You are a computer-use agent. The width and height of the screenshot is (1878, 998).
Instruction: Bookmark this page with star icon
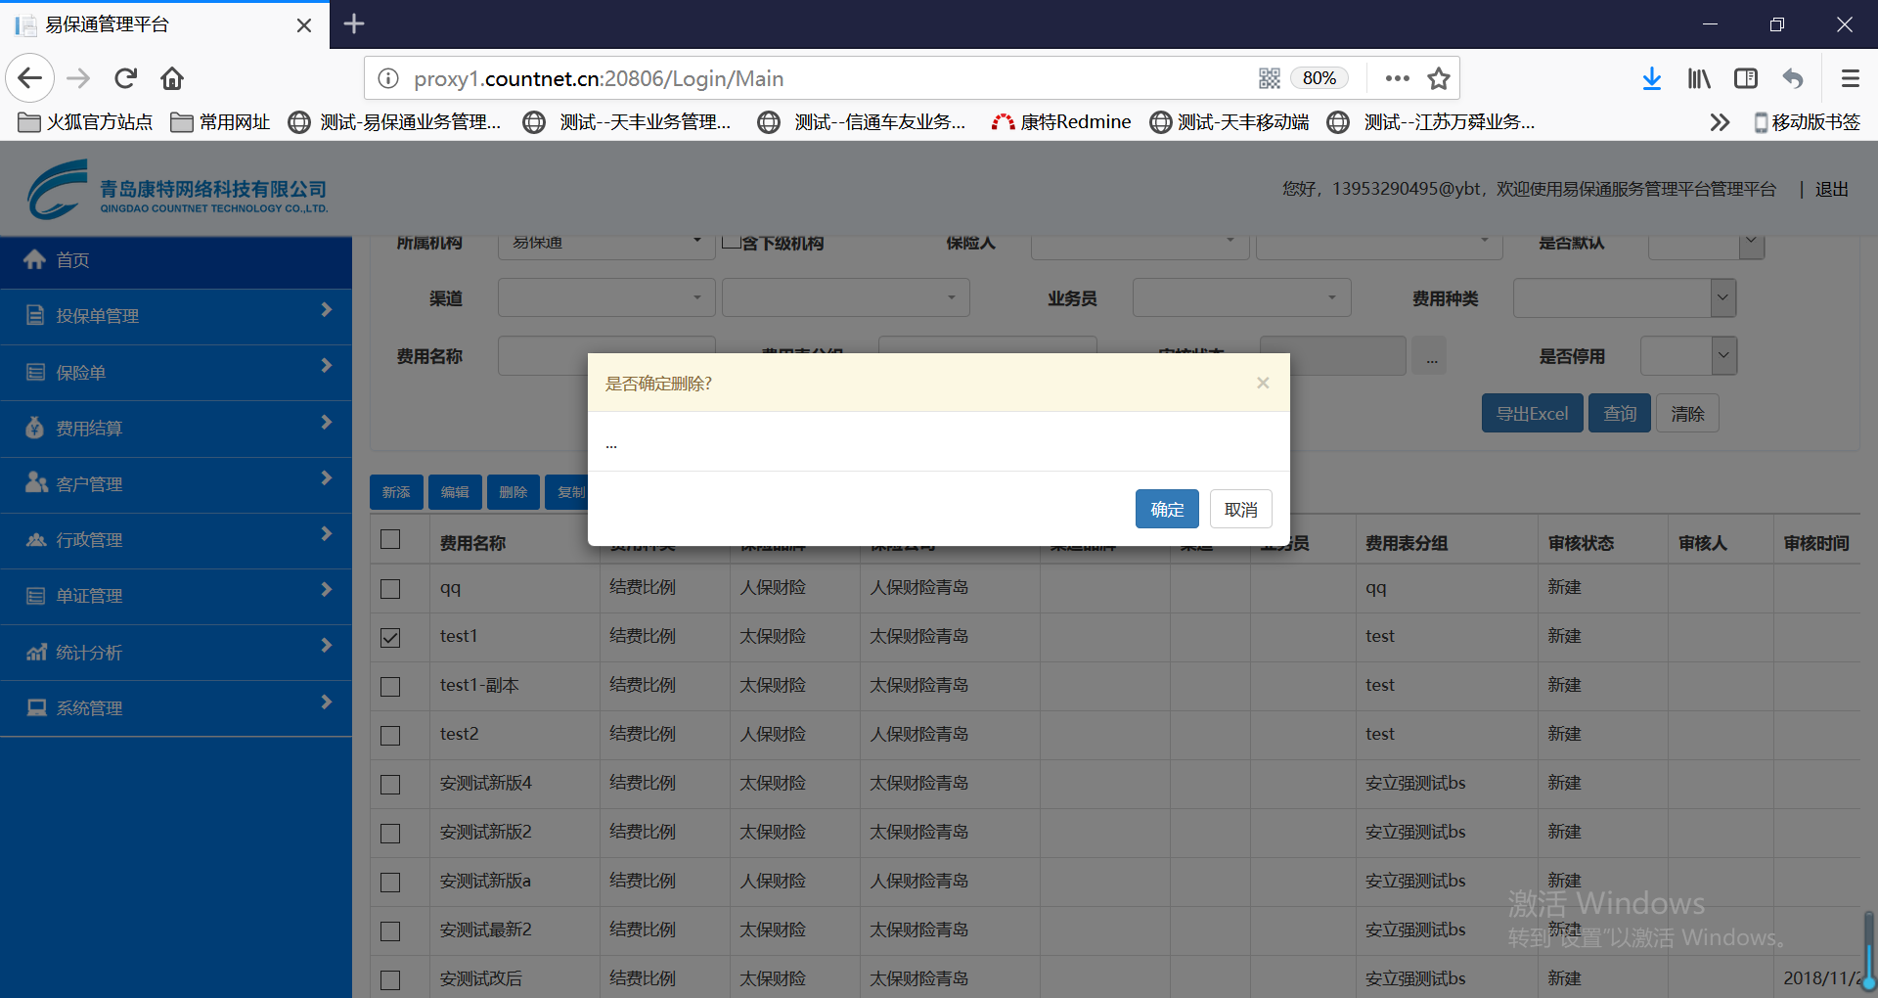tap(1438, 78)
